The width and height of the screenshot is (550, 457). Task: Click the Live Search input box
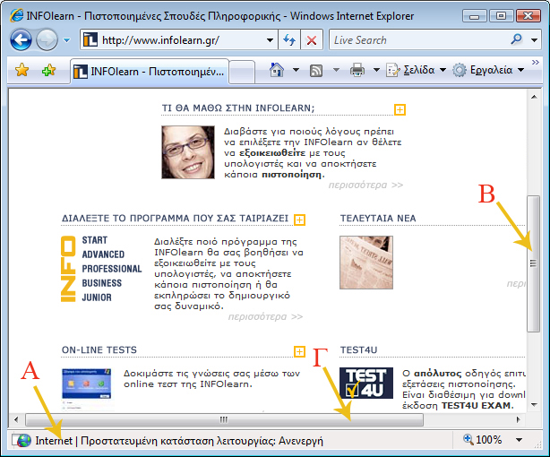(x=419, y=40)
